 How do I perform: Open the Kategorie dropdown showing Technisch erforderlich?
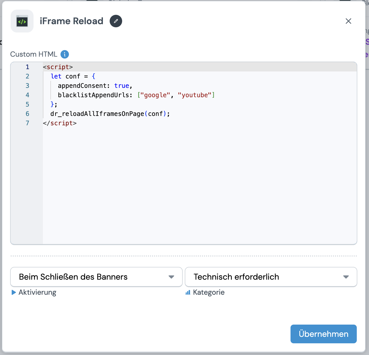(271, 277)
